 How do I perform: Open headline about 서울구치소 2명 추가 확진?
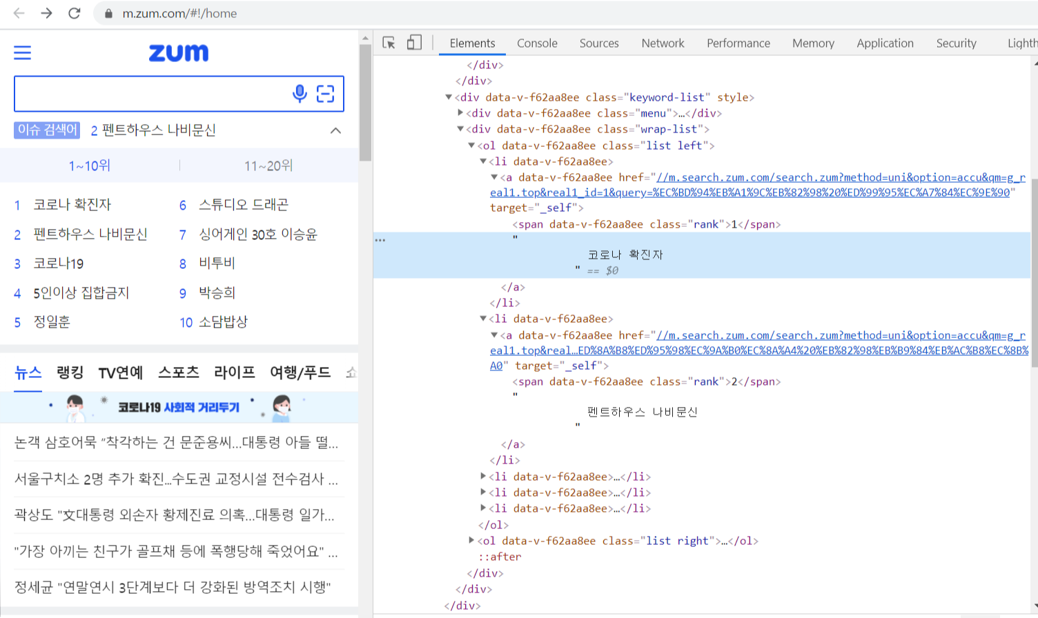pyautogui.click(x=176, y=479)
